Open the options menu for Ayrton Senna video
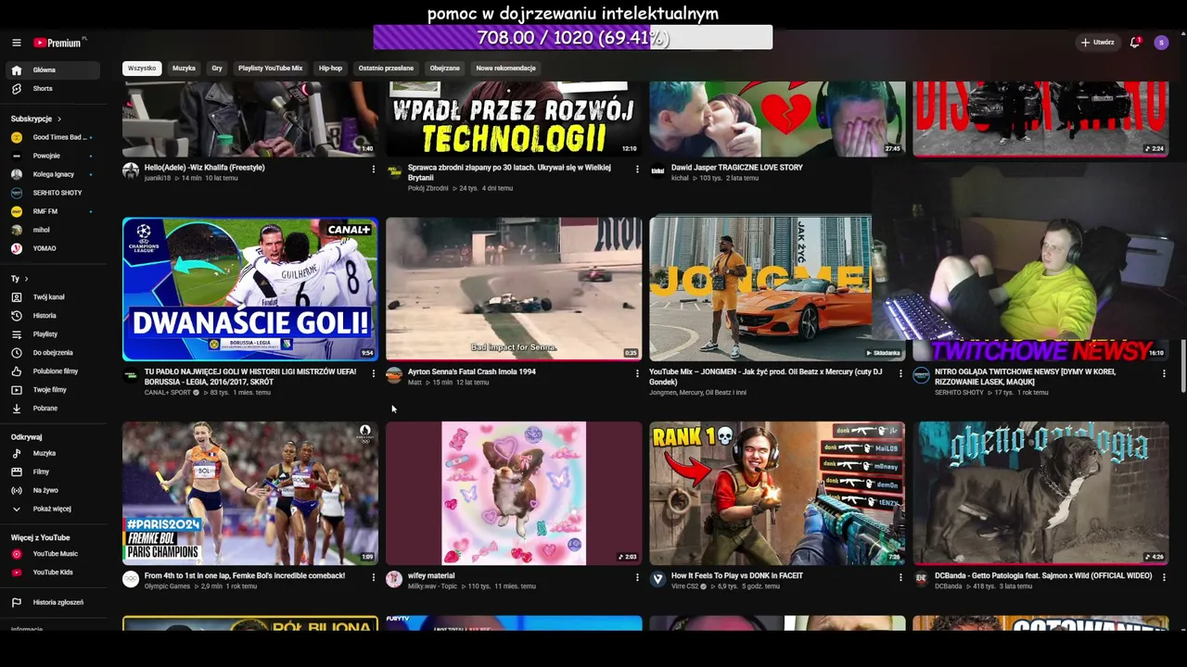This screenshot has width=1187, height=667. pos(637,373)
